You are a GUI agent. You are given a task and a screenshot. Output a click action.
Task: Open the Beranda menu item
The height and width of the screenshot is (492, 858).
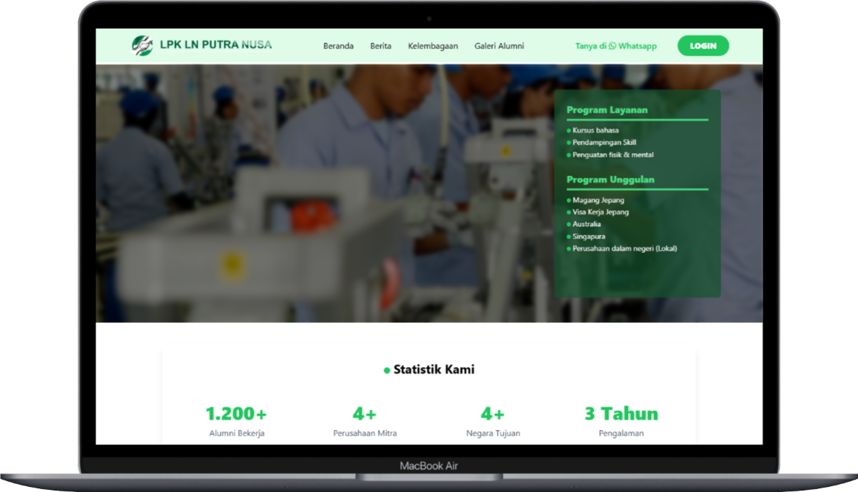tap(338, 46)
